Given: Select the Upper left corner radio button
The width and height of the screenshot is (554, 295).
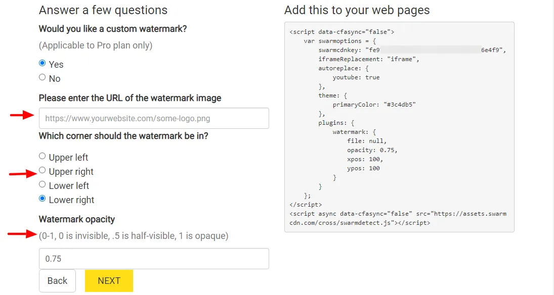Looking at the screenshot, I should pos(42,157).
